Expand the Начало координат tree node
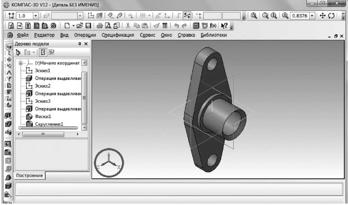348x205 pixels. tap(21, 63)
